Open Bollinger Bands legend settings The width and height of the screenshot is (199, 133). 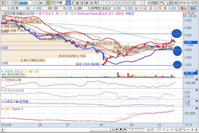pyautogui.click(x=96, y=14)
